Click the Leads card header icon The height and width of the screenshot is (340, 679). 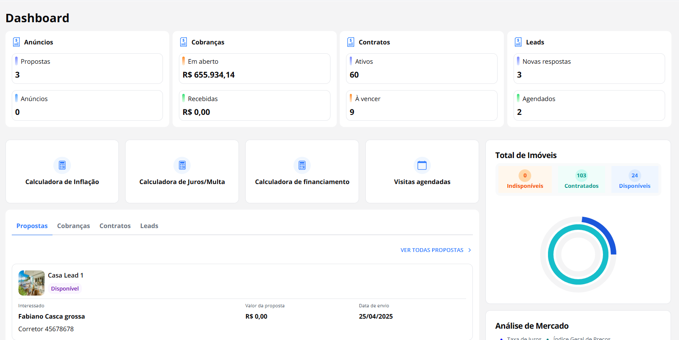coord(518,42)
